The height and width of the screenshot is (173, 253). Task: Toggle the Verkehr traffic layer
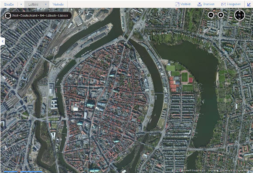(58, 4)
